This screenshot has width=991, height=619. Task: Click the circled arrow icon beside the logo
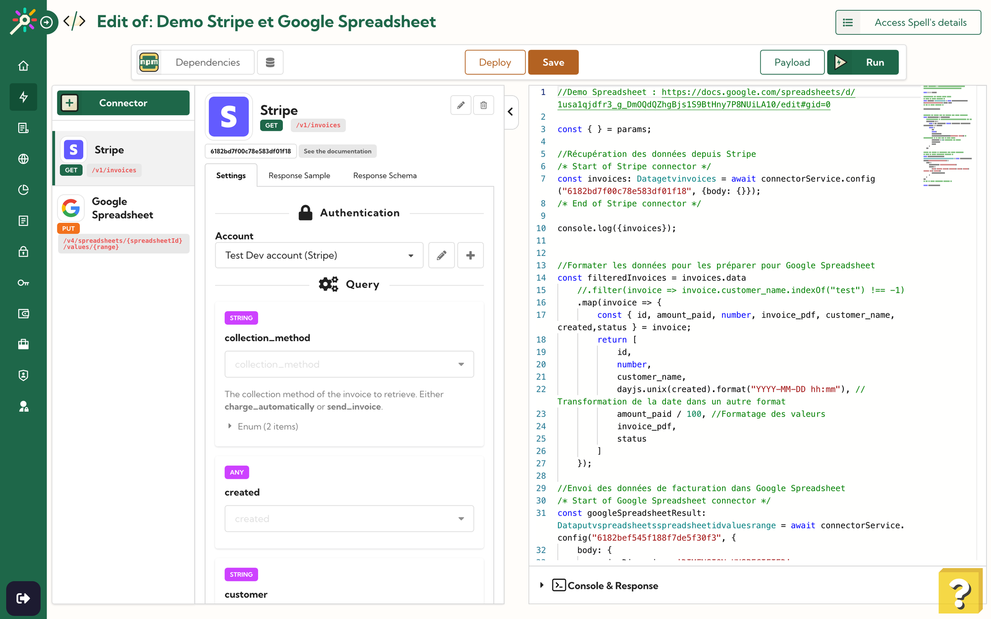coord(47,22)
